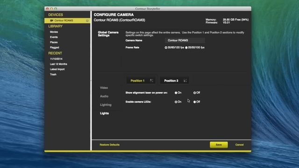Viewport: 299px width, 168px height.
Task: Click the Position 2 switch icon
Action: click(x=185, y=81)
